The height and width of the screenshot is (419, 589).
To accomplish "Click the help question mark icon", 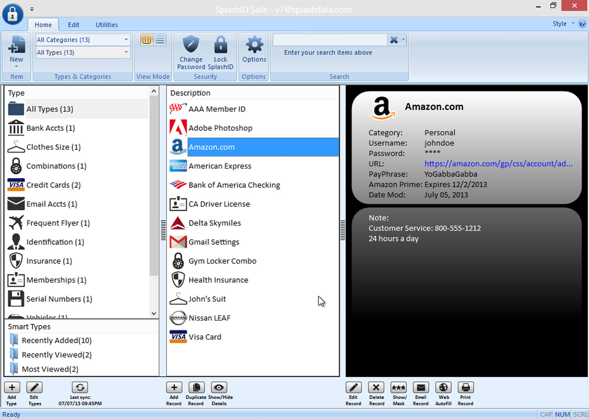I will pos(582,24).
